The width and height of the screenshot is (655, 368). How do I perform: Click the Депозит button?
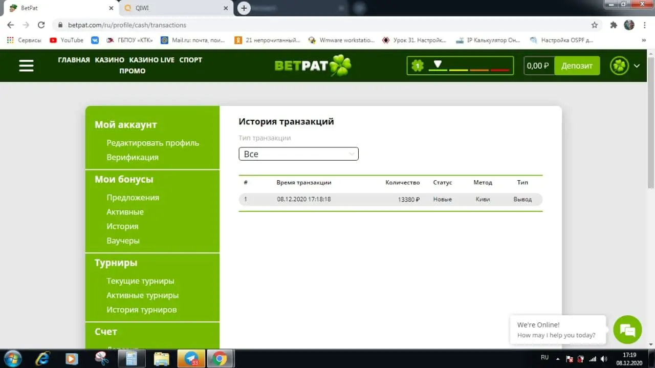(x=577, y=66)
